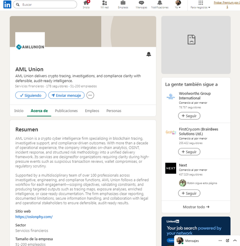Open the Mensajes chat icon in navbar
The image size is (240, 246).
coord(141,4)
